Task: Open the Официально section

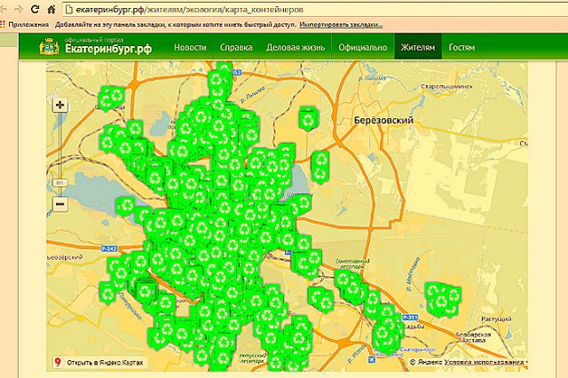Action: tap(362, 47)
